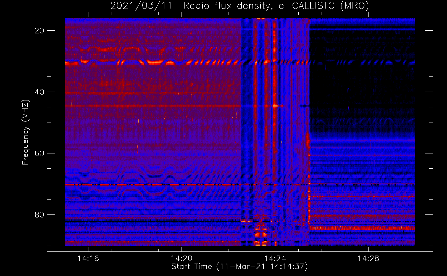Image resolution: width=447 pixels, height=276 pixels.
Task: Click the 'Start Time (11-Mar-21 14:14:37)' x-axis label
Action: pos(240,267)
